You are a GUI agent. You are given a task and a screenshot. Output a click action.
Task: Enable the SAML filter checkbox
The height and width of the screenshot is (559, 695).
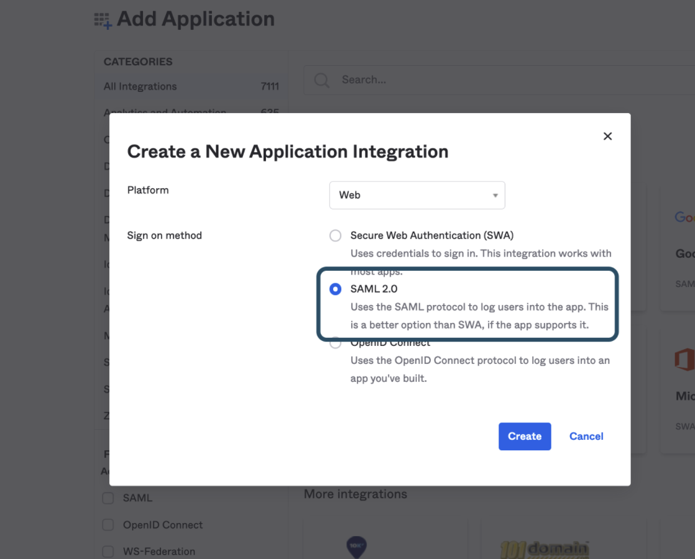click(108, 498)
